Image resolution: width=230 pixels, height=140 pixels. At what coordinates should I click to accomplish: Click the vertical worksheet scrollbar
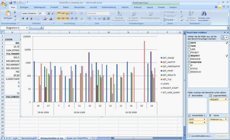184,84
